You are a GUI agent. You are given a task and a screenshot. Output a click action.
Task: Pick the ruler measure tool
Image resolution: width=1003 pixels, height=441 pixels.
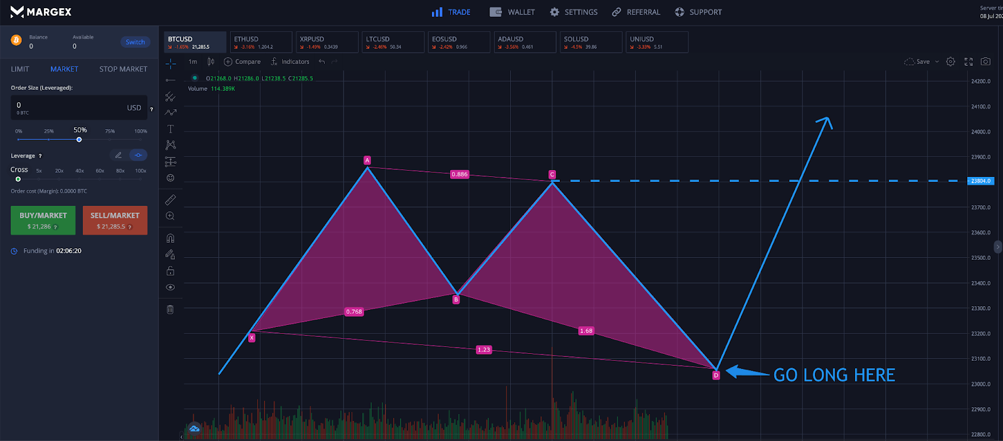(170, 199)
